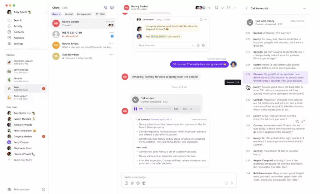The height and width of the screenshot is (194, 320).
Task: Open call transcript more options menu
Action: (x=304, y=8)
